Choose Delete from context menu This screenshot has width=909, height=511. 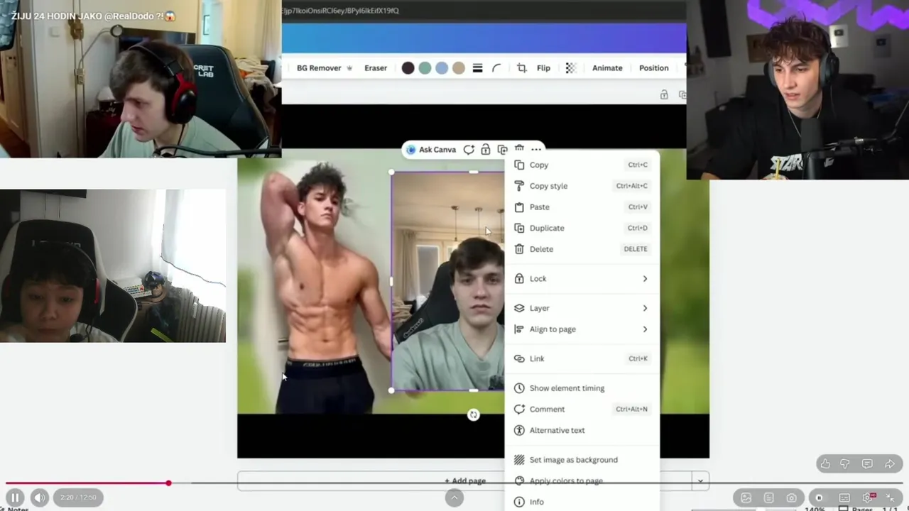pyautogui.click(x=582, y=249)
